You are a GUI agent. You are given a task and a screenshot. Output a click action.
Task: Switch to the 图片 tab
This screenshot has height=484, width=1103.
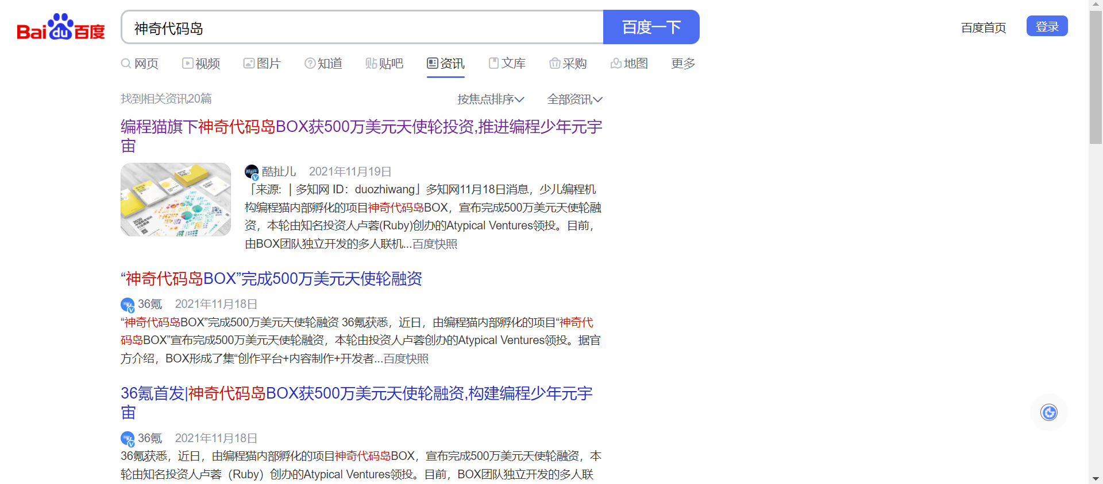(262, 64)
